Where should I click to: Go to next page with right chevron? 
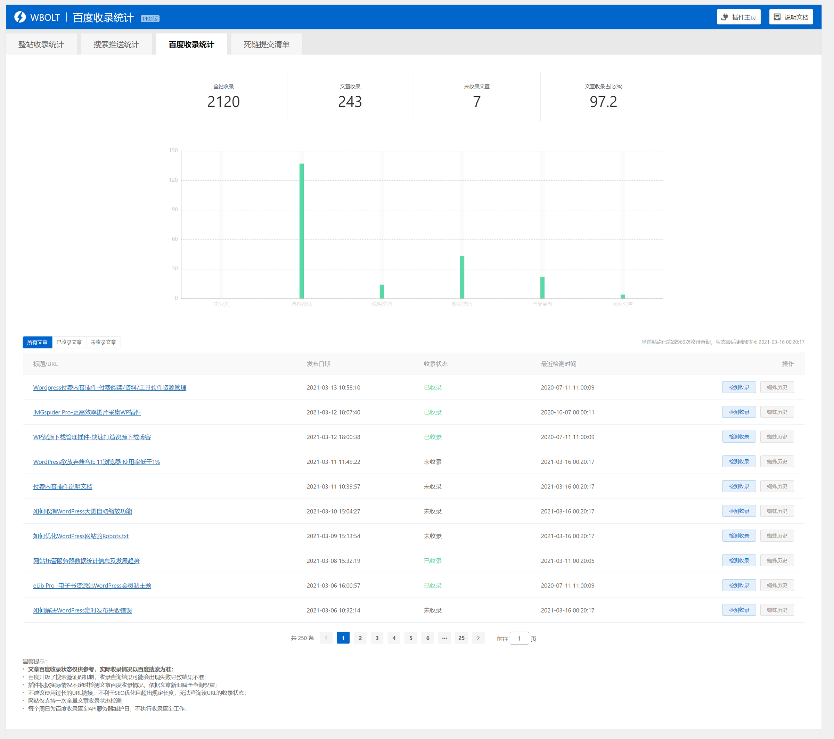pos(478,638)
